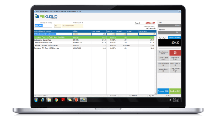The width and height of the screenshot is (207, 119).
Task: Click the Nombre del artículo column header
Action: (x=53, y=31)
